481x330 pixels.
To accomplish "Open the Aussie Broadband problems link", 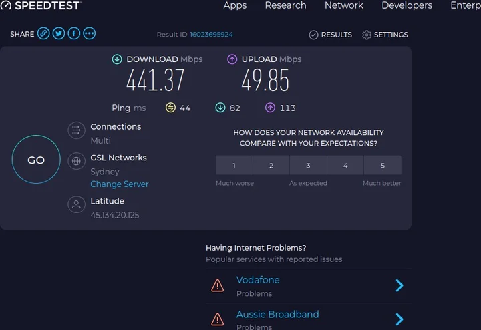I will pyautogui.click(x=278, y=314).
